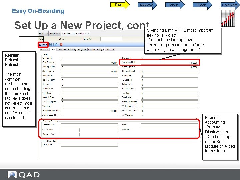Click the QAD logo in footer
The width and height of the screenshot is (240, 180).
coord(24,175)
